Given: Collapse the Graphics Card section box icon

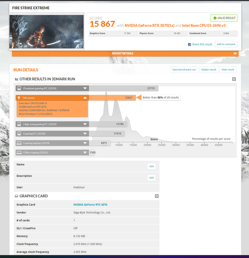Looking at the screenshot, I should [157, 196].
